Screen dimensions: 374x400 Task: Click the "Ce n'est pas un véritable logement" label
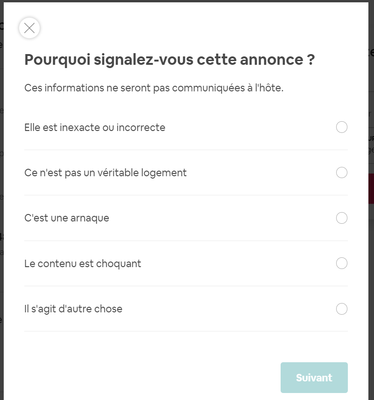[x=105, y=172]
